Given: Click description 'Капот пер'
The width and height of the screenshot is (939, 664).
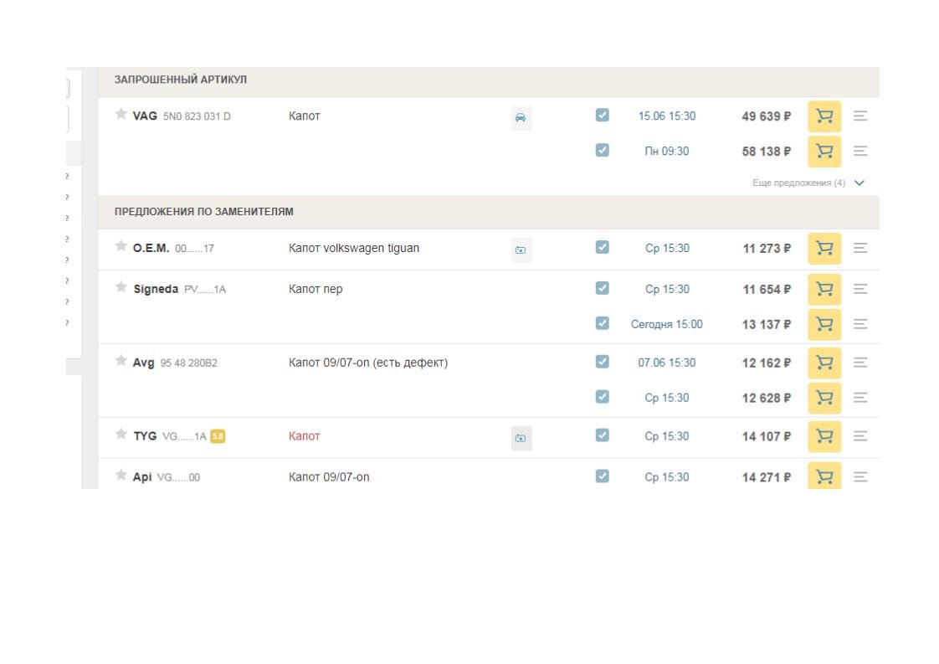Looking at the screenshot, I should pyautogui.click(x=316, y=289).
